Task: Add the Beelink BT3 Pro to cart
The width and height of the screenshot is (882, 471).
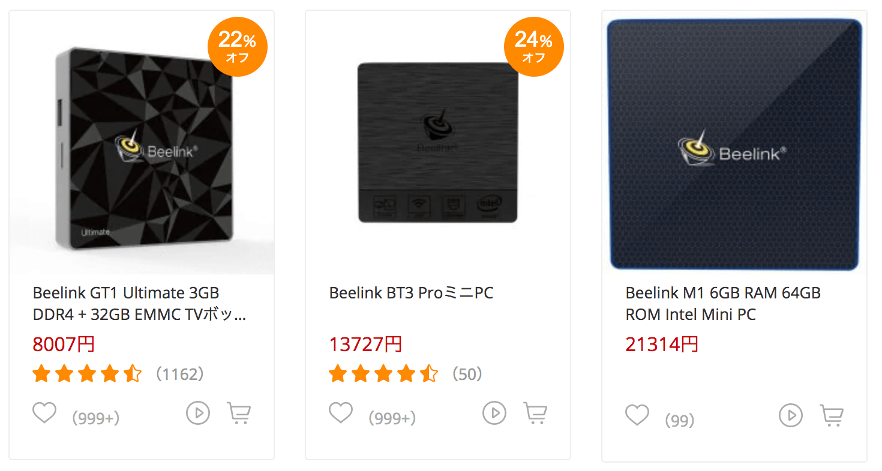Action: tap(535, 413)
